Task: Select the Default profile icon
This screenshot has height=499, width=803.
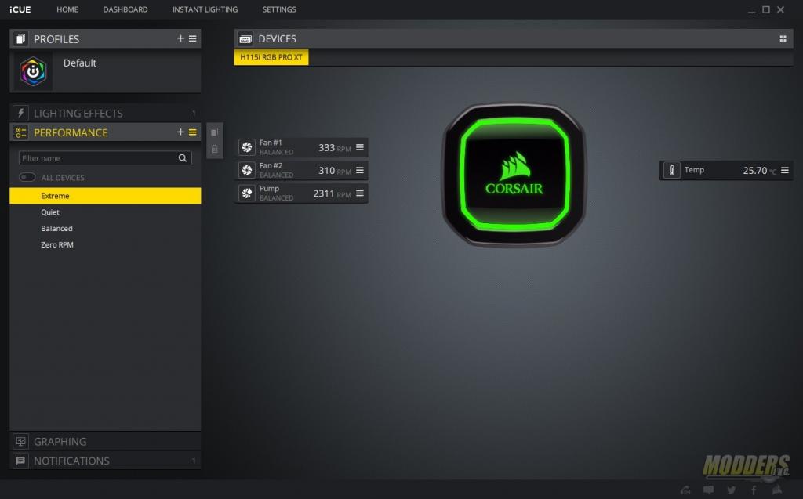Action: coord(33,71)
